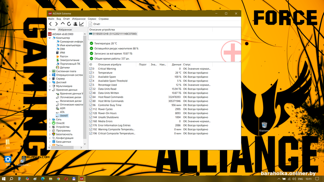Sort by the ID column header
Image resolution: width=324 pixels, height=182 pixels.
(x=93, y=65)
